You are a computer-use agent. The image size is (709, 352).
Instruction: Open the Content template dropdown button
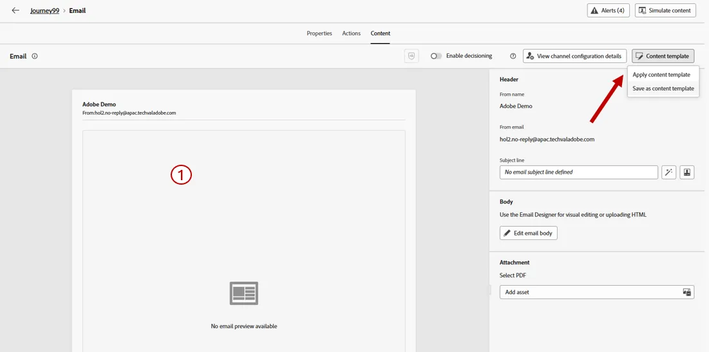(x=663, y=56)
